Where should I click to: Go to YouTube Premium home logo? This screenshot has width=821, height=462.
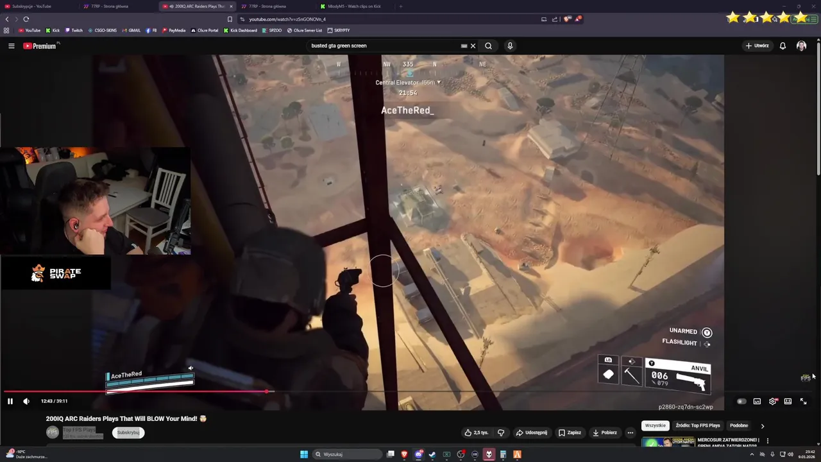tap(39, 46)
